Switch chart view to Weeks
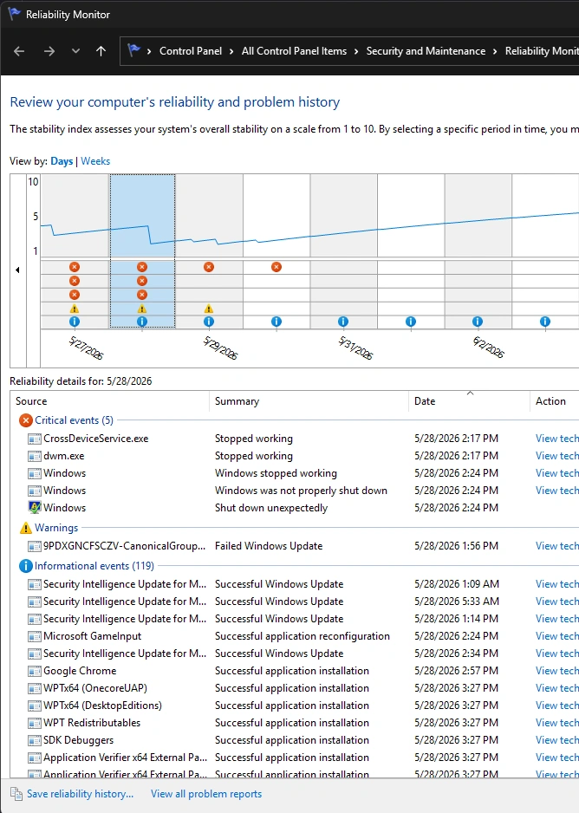Viewport: 579px width, 813px height. pos(95,160)
